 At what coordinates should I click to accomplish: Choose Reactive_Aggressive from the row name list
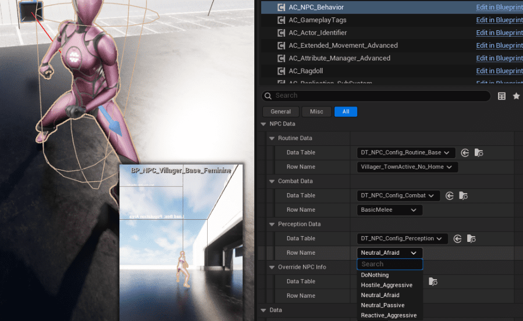pyautogui.click(x=390, y=315)
